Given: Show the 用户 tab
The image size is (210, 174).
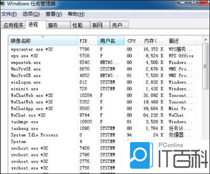Looking at the screenshot, I should tap(119, 25).
